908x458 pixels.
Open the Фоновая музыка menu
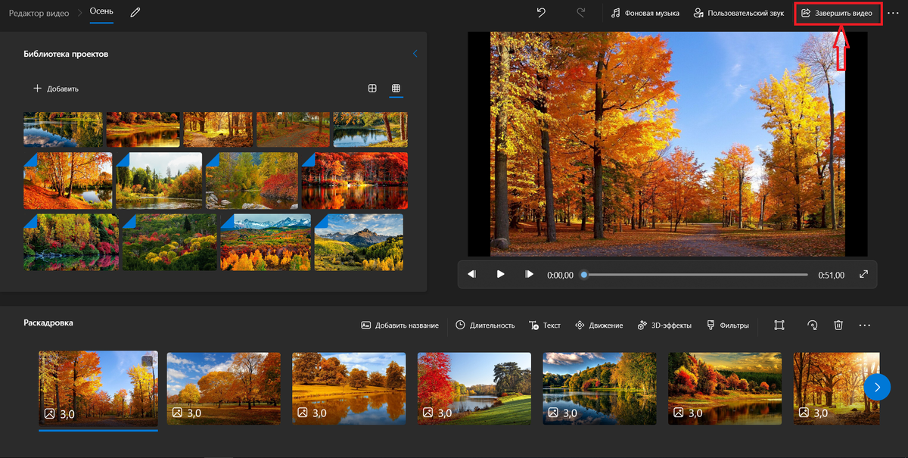[x=645, y=13]
